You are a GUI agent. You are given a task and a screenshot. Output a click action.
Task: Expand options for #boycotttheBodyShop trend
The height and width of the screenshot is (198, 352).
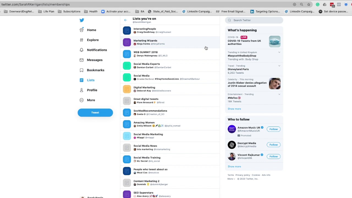(x=279, y=52)
